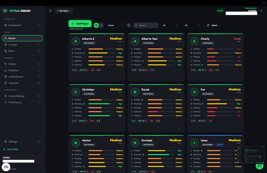267x173 pixels.
Task: Open the chat bubble button
Action: click(x=259, y=166)
